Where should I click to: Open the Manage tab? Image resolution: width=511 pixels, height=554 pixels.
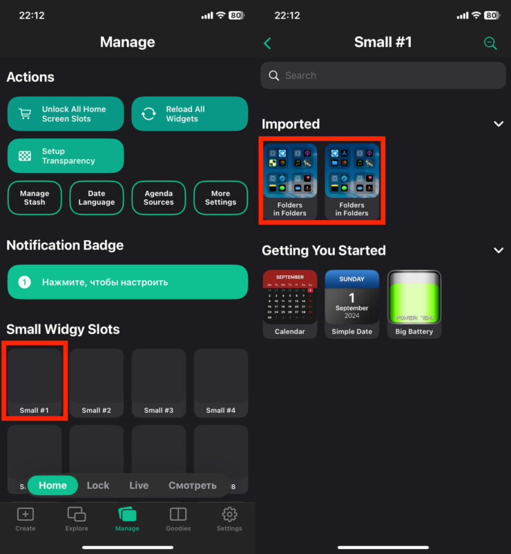coord(127,519)
